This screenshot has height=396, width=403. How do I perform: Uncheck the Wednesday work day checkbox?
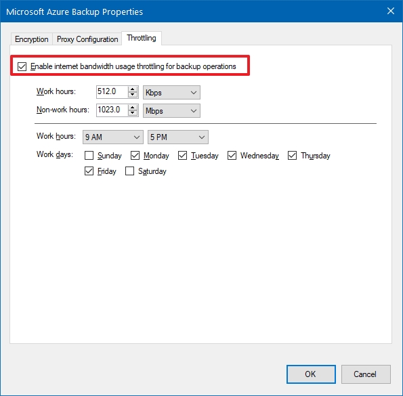[x=232, y=156]
